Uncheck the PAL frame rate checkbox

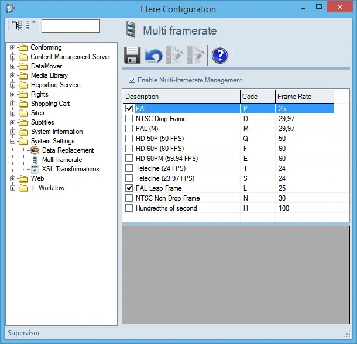[x=129, y=108]
